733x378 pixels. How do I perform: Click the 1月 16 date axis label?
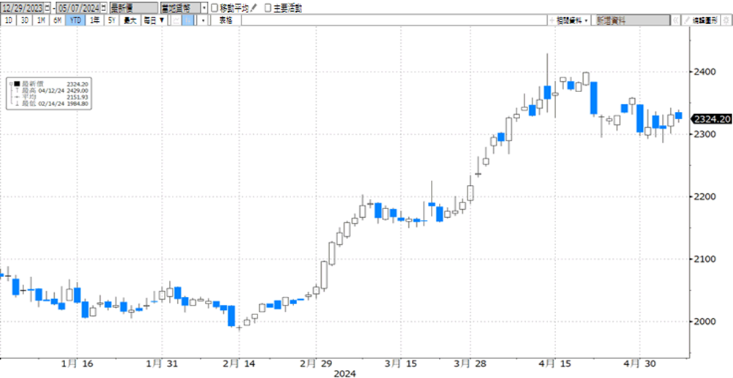click(76, 363)
